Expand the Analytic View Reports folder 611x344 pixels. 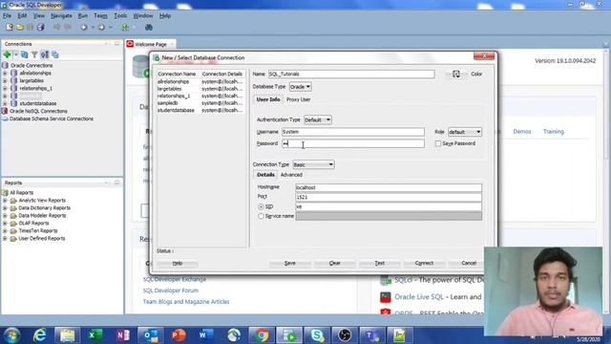point(5,201)
